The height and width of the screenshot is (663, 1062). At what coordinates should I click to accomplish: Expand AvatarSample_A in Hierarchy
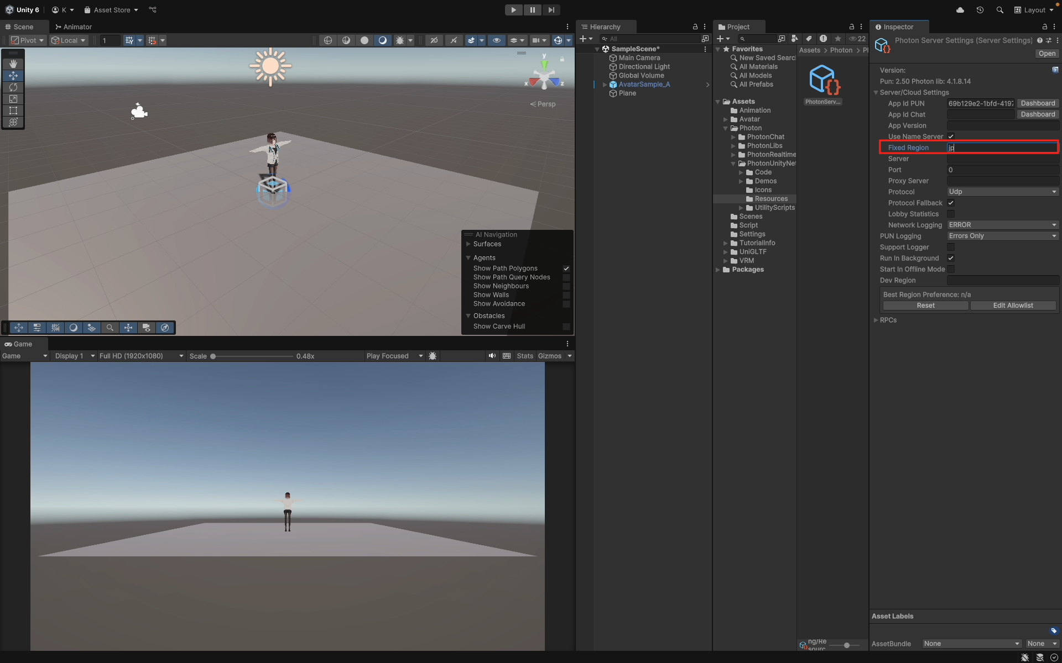point(605,85)
